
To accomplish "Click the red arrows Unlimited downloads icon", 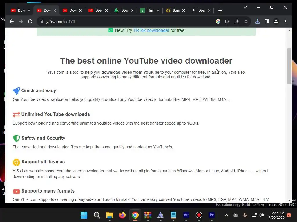I will (x=16, y=114).
